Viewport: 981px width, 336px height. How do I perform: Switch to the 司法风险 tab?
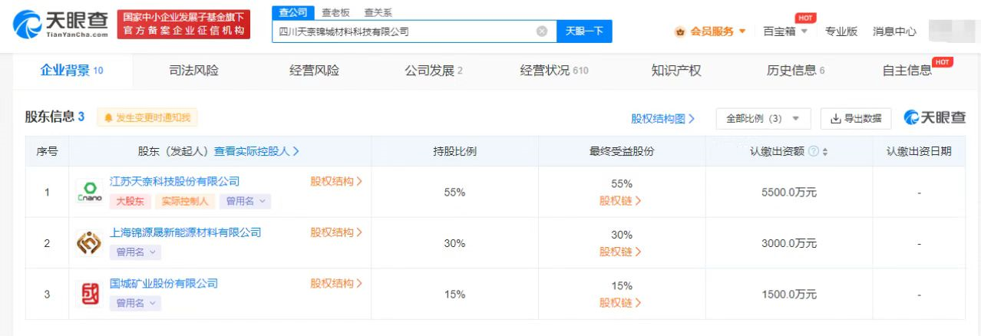(193, 71)
